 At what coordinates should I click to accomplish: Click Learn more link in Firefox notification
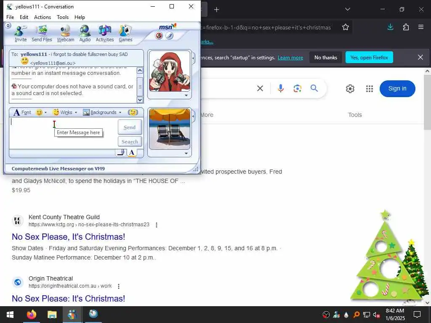tap(290, 58)
